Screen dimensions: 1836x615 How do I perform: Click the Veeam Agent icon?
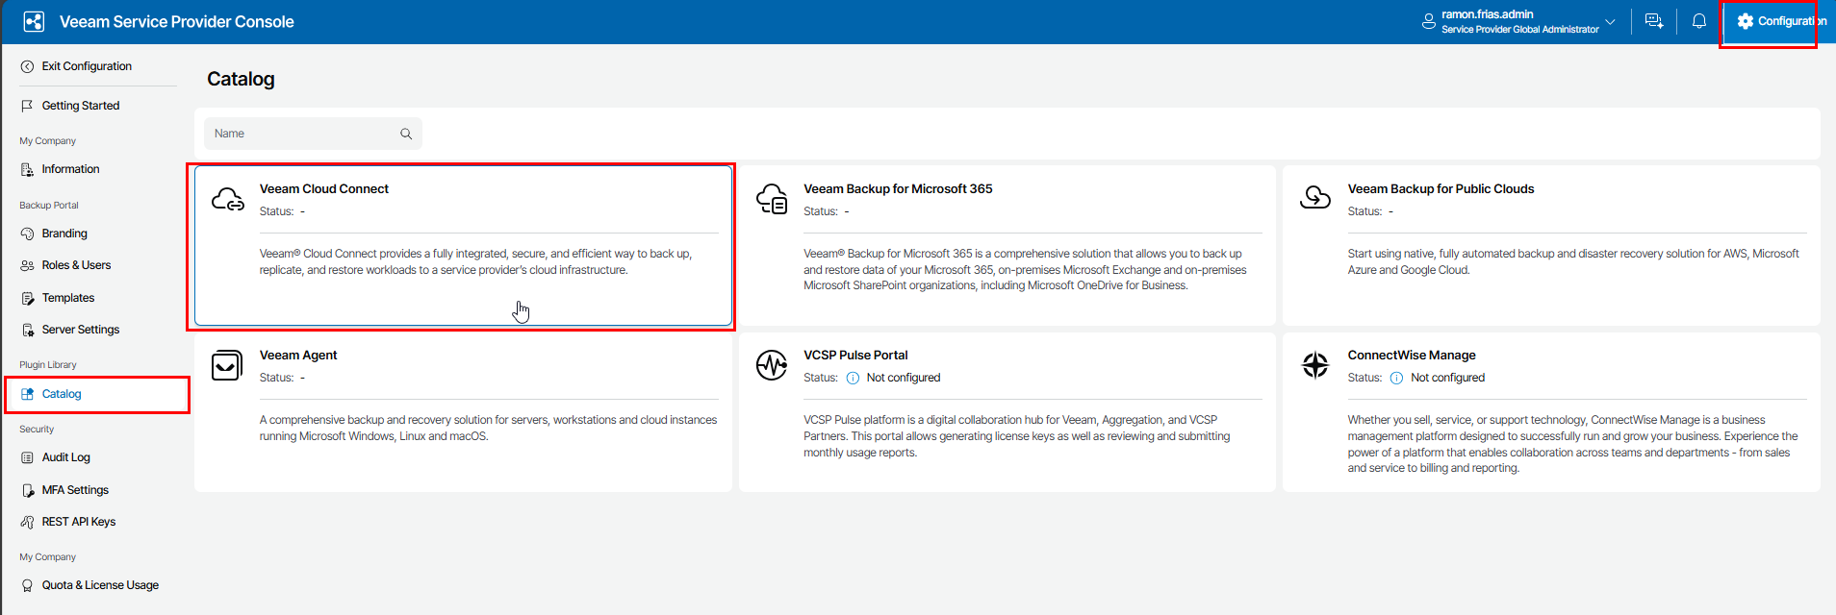tap(227, 365)
